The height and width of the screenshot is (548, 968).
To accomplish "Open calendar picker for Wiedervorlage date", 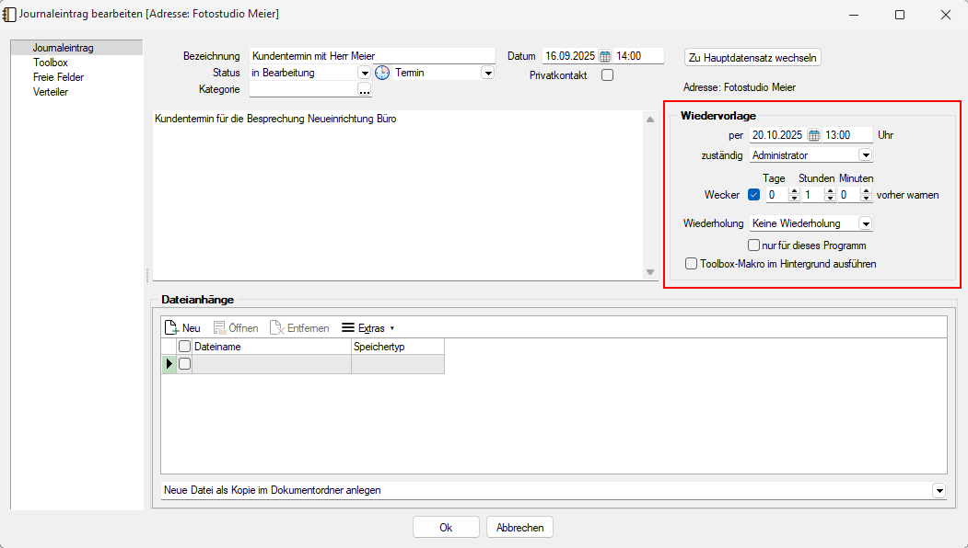I will point(814,135).
